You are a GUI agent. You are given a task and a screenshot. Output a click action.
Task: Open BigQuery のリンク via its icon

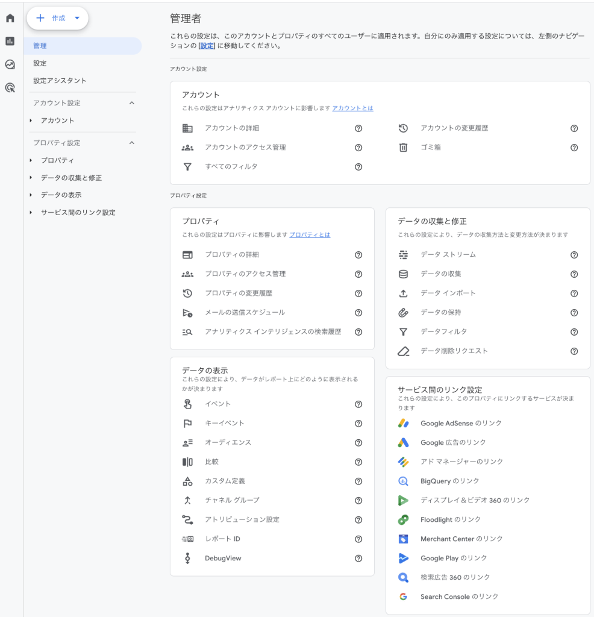[404, 481]
